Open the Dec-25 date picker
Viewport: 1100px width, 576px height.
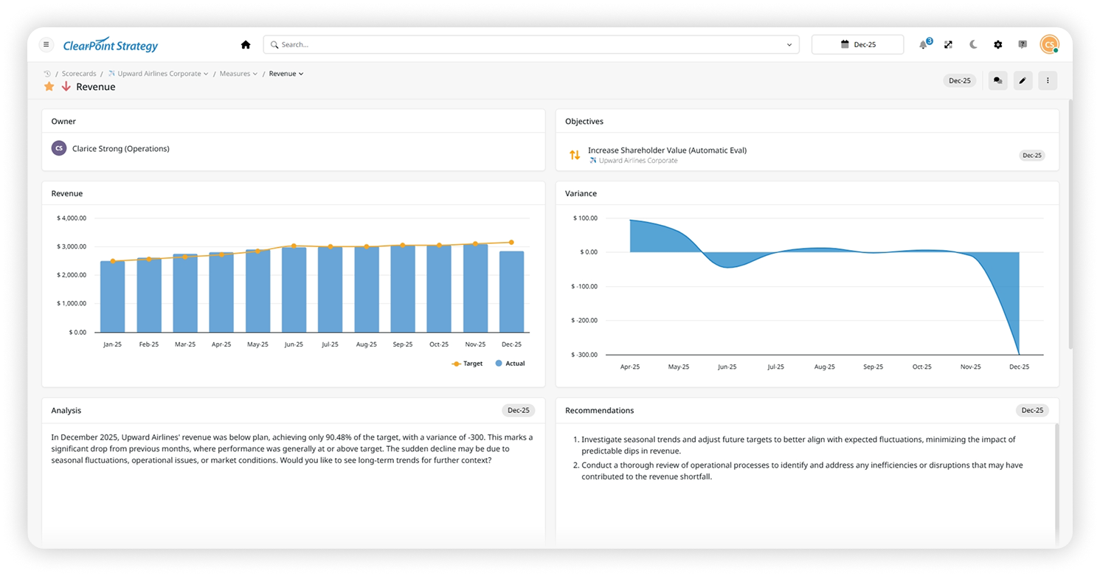[x=857, y=44]
